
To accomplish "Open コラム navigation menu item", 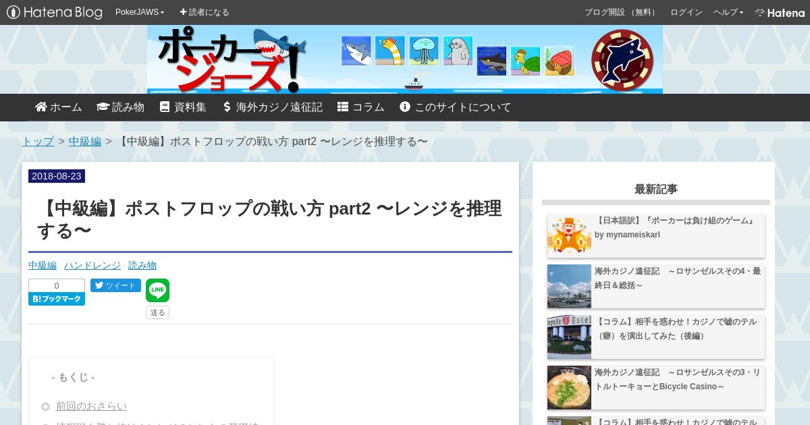I will click(361, 107).
